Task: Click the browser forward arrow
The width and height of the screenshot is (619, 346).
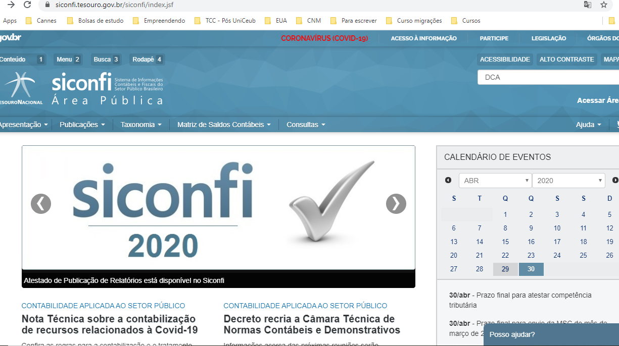Action: pyautogui.click(x=11, y=5)
